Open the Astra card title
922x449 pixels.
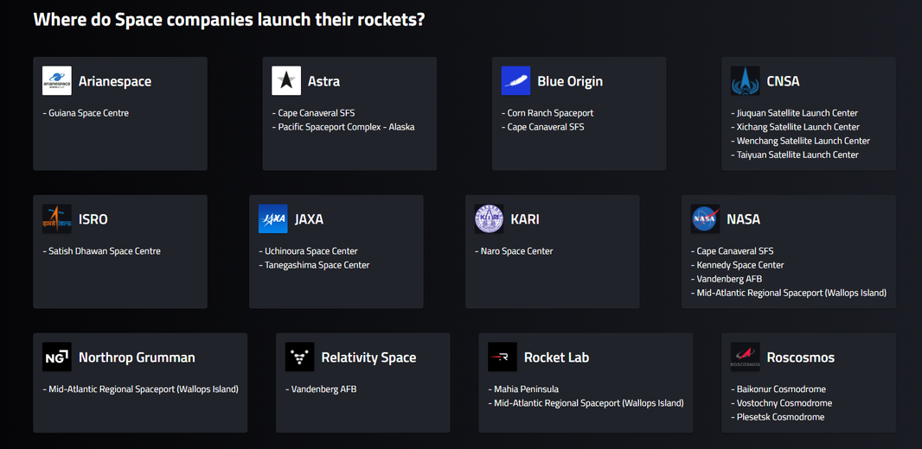324,81
